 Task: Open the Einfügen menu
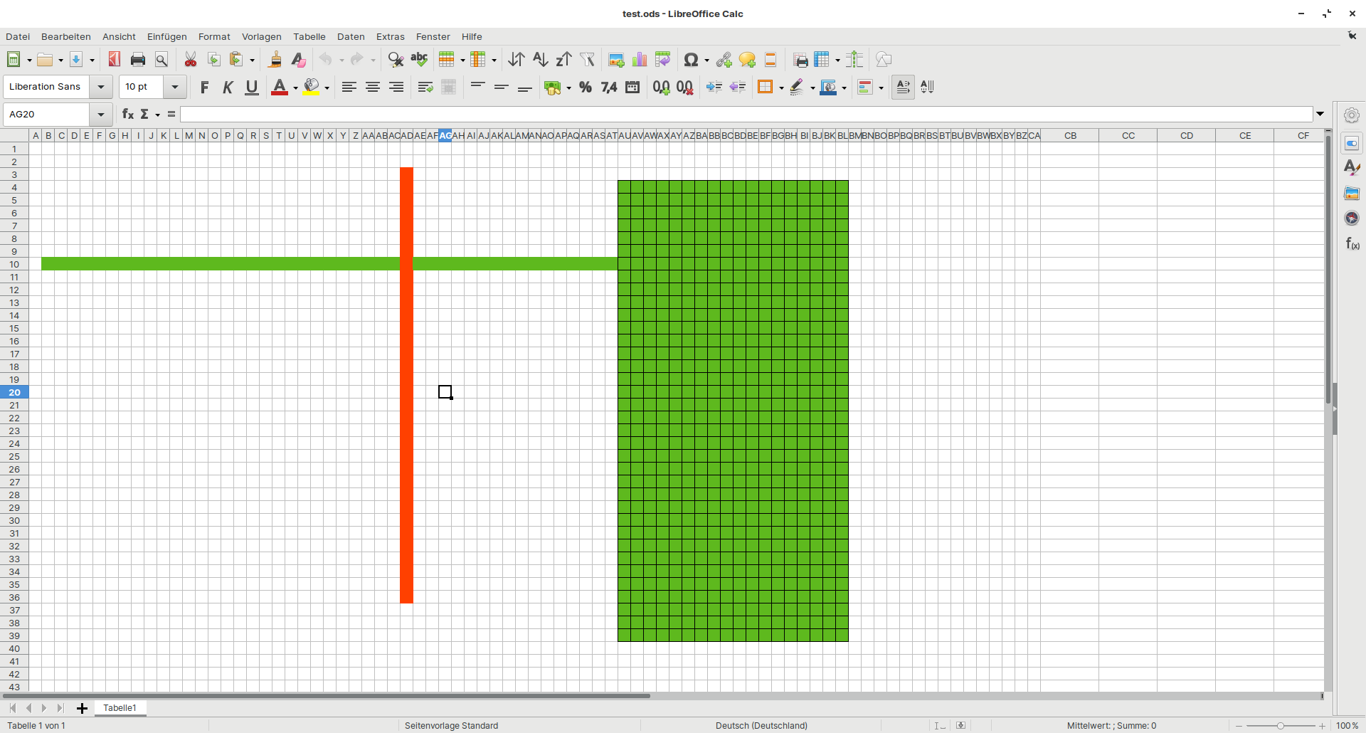(x=167, y=36)
